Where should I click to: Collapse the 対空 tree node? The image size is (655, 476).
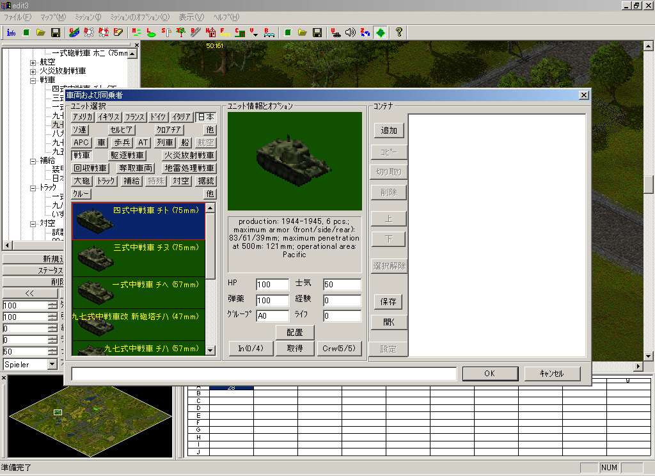click(33, 224)
